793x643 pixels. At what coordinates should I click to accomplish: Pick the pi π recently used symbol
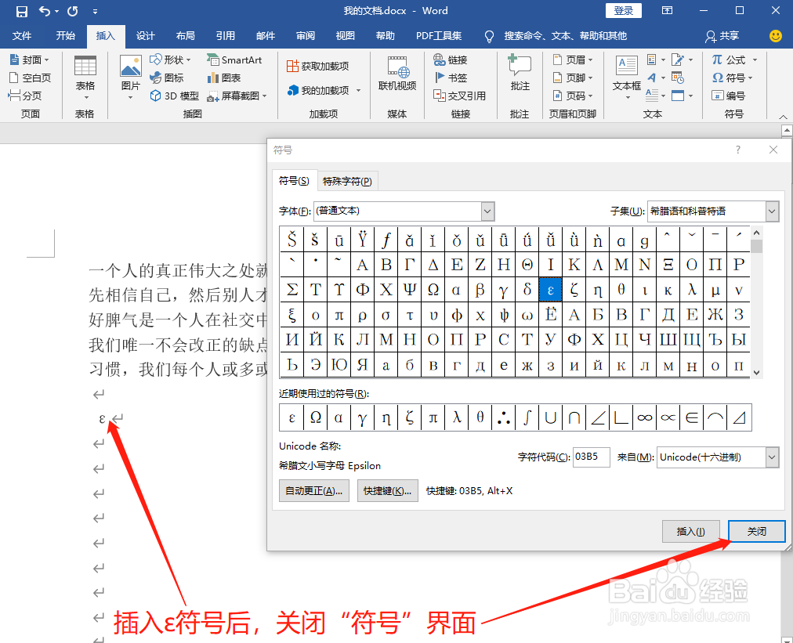tap(433, 417)
